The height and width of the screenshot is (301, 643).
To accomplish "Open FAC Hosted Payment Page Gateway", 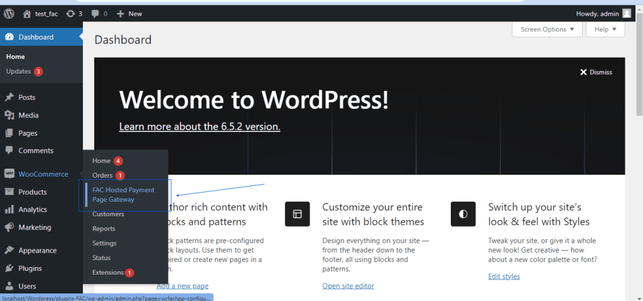I will pos(124,195).
